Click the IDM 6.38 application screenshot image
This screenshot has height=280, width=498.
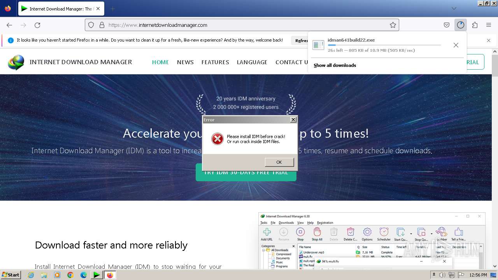click(372, 241)
